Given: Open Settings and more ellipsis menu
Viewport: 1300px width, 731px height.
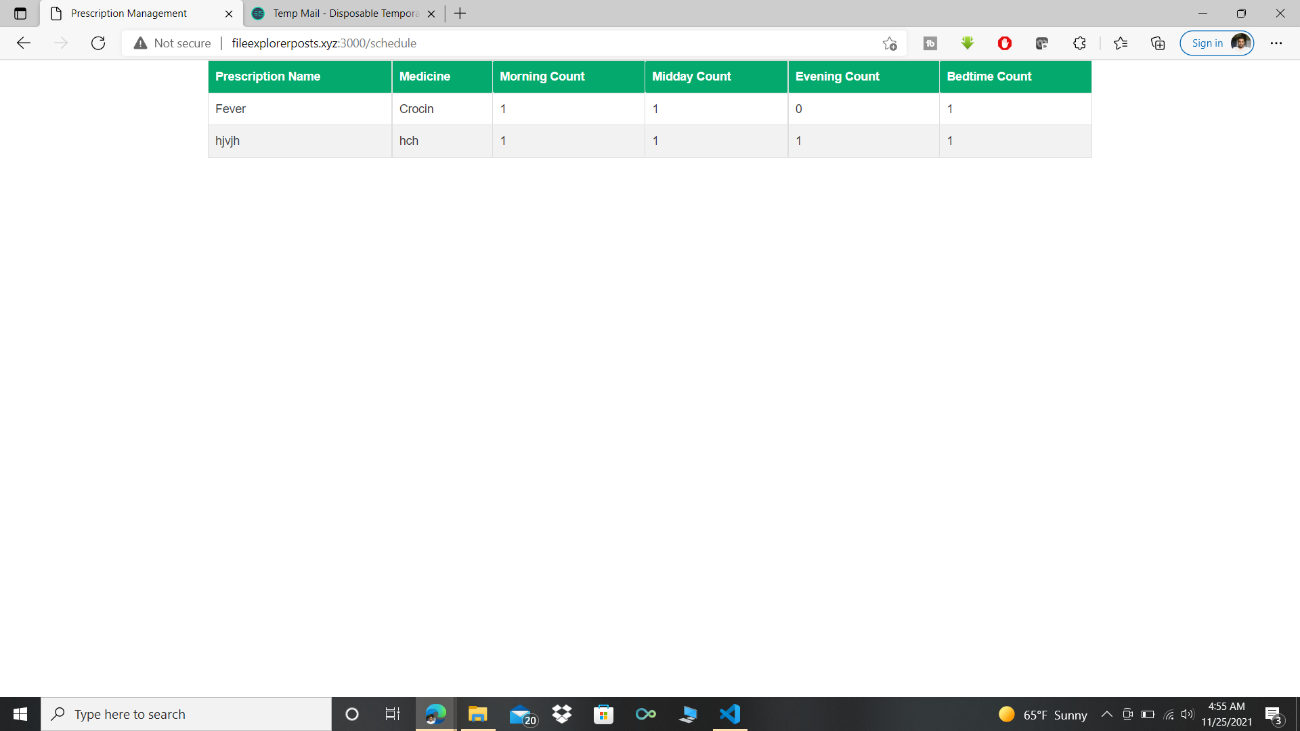Looking at the screenshot, I should pyautogui.click(x=1276, y=43).
